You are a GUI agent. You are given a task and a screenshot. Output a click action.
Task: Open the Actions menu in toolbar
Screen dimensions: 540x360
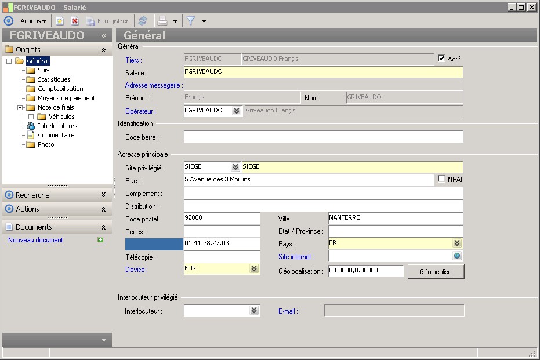pos(33,21)
